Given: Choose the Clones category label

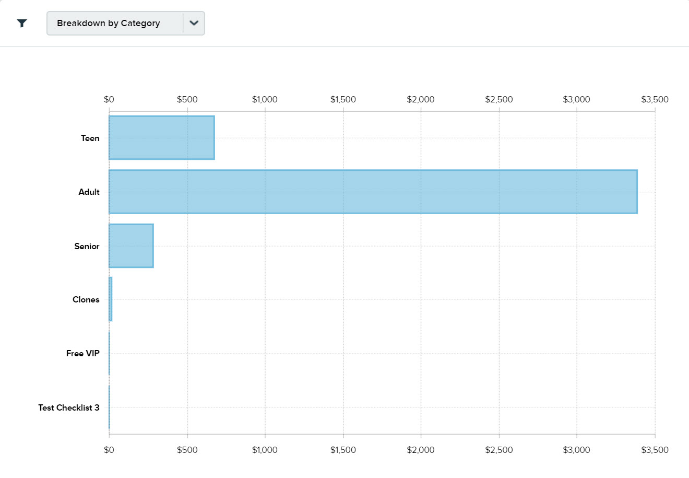Looking at the screenshot, I should [x=86, y=299].
